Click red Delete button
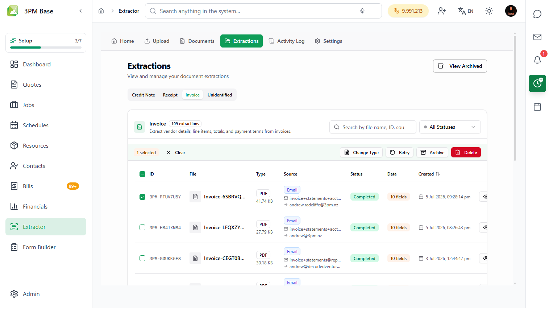Screen dimensions: 549x309 (466, 152)
